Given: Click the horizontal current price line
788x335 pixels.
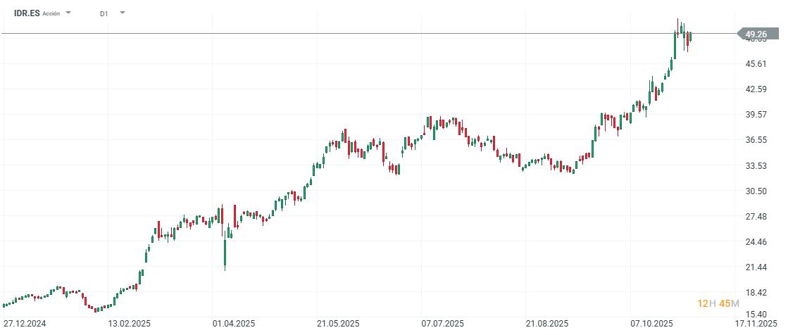Looking at the screenshot, I should point(352,33).
